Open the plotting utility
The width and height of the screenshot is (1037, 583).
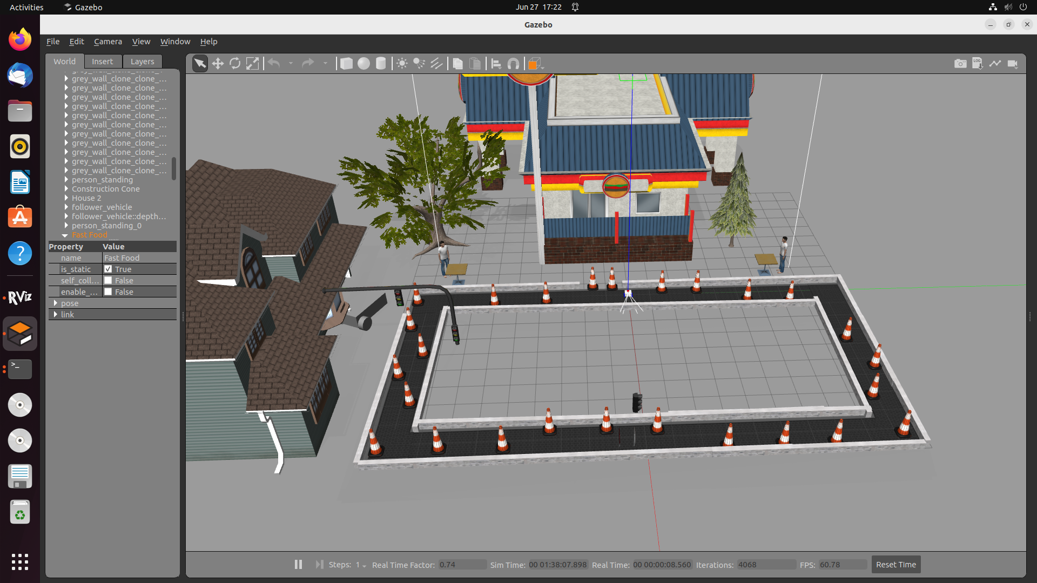995,63
